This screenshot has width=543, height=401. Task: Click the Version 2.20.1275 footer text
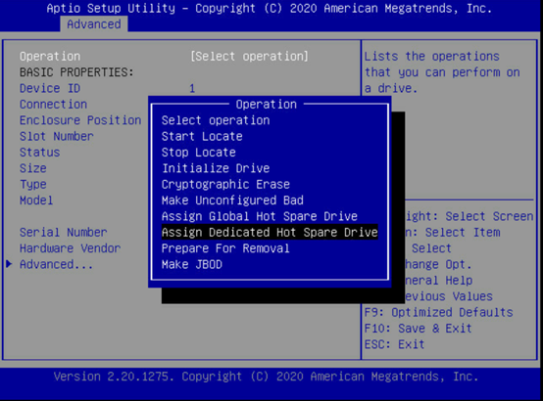click(266, 377)
